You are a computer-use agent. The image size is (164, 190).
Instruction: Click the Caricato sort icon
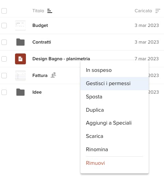point(158,11)
